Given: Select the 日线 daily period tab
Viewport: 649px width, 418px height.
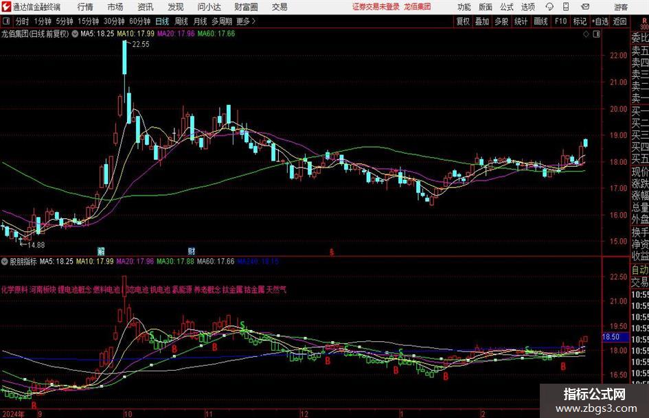Looking at the screenshot, I should coord(162,21).
